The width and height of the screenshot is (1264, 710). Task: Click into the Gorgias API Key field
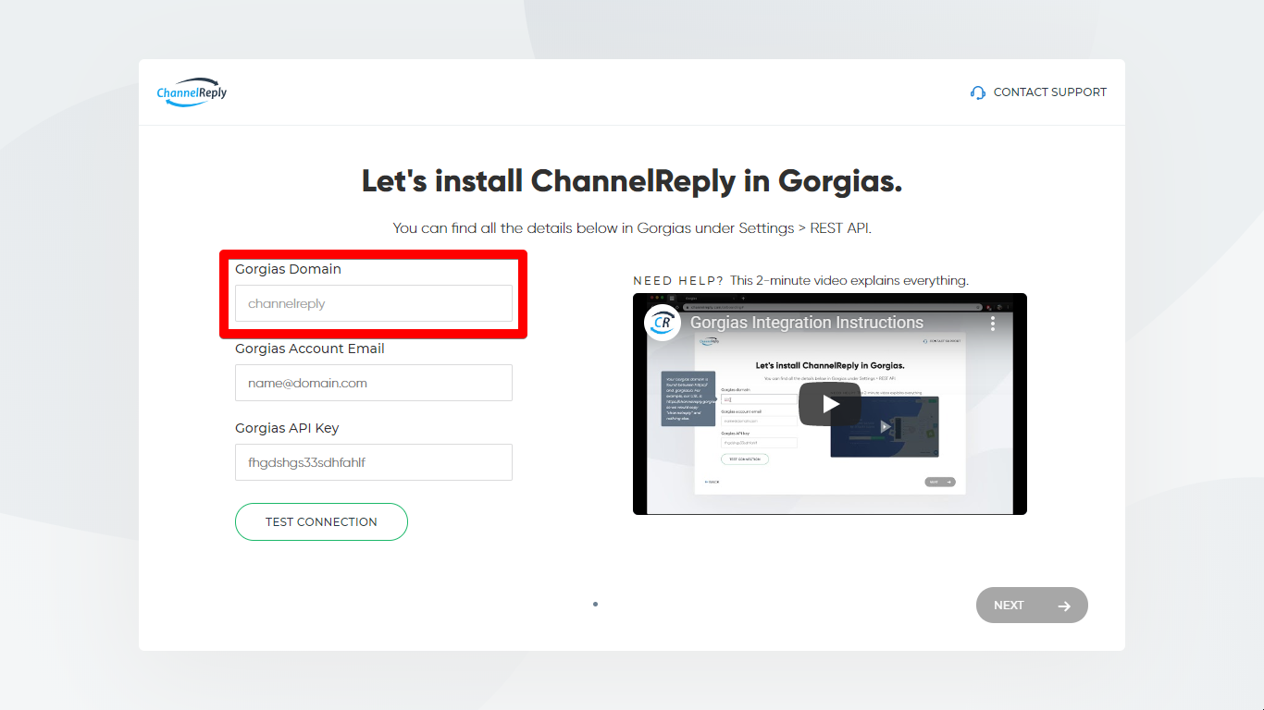point(374,462)
